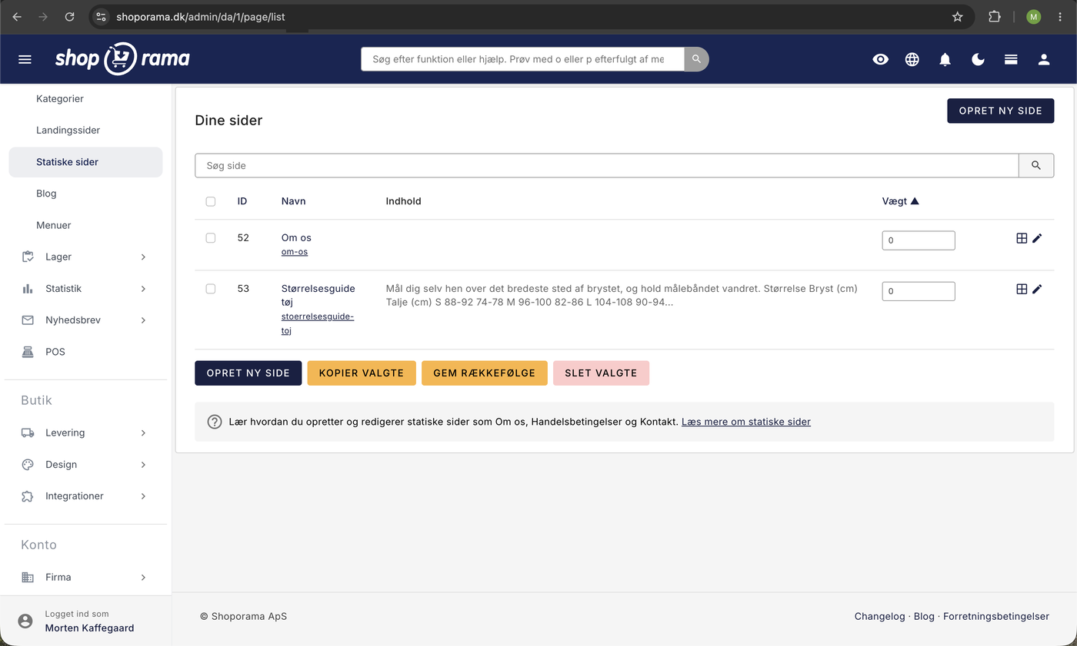Image resolution: width=1077 pixels, height=646 pixels.
Task: Open grid layout icon for Størrelsesguide tøj
Action: 1022,289
